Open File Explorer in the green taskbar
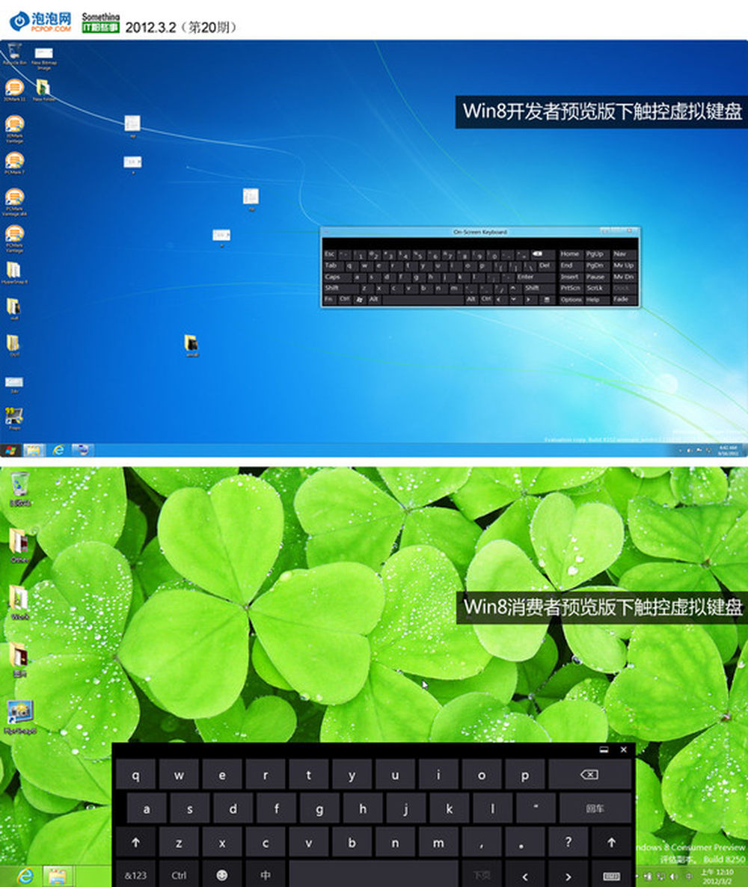 [x=58, y=876]
